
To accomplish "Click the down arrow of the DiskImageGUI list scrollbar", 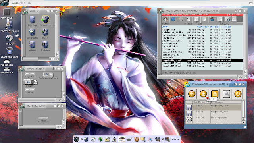I will (x=243, y=122).
